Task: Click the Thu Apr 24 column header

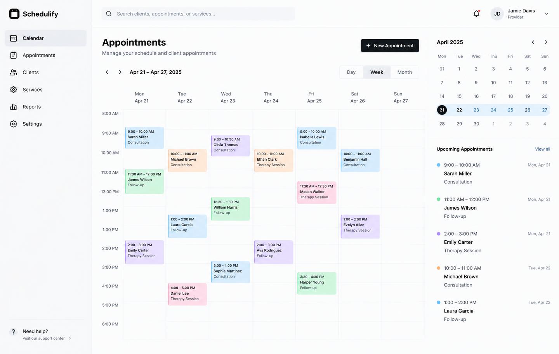Action: click(x=271, y=97)
